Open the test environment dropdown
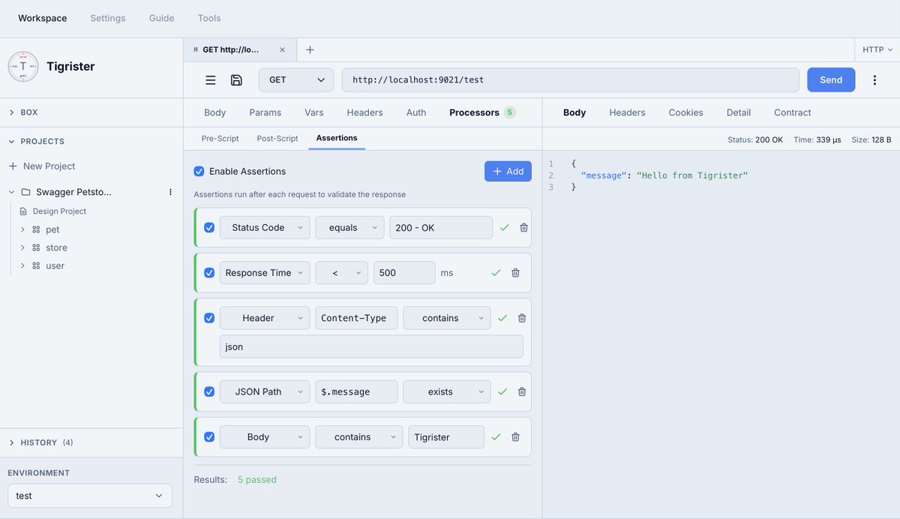Viewport: 900px width, 519px height. tap(90, 496)
